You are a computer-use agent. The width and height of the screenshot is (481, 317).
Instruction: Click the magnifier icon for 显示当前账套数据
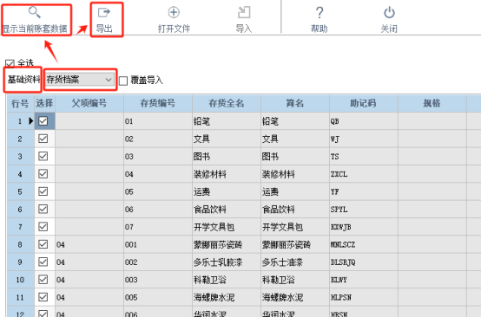coord(35,12)
